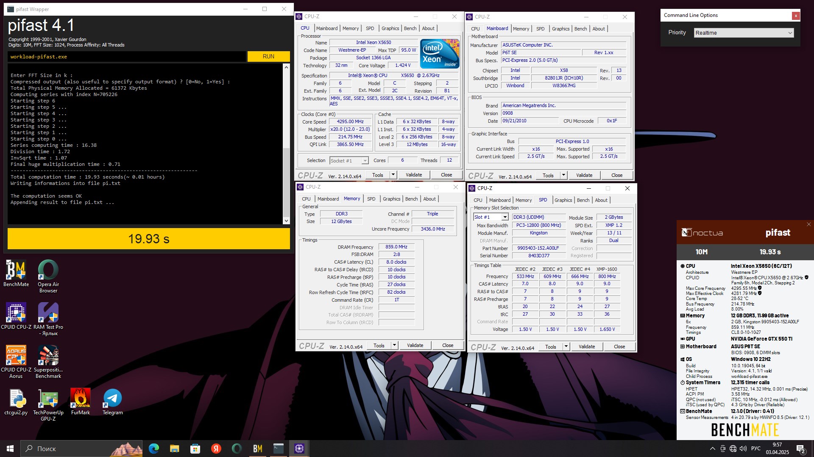
Task: Open the Priority Realtime dropdown
Action: pos(744,33)
